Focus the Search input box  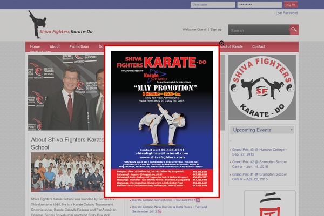point(259,30)
